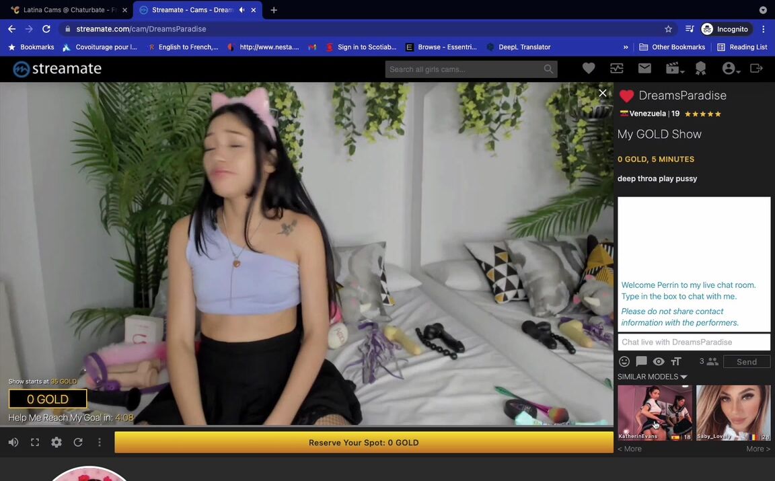Click the Reserve Your Spot button
Viewport: 775px width, 481px height.
click(363, 443)
